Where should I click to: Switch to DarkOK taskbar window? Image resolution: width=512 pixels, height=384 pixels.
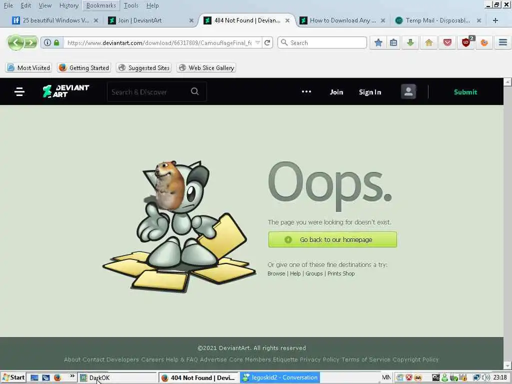[117, 378]
